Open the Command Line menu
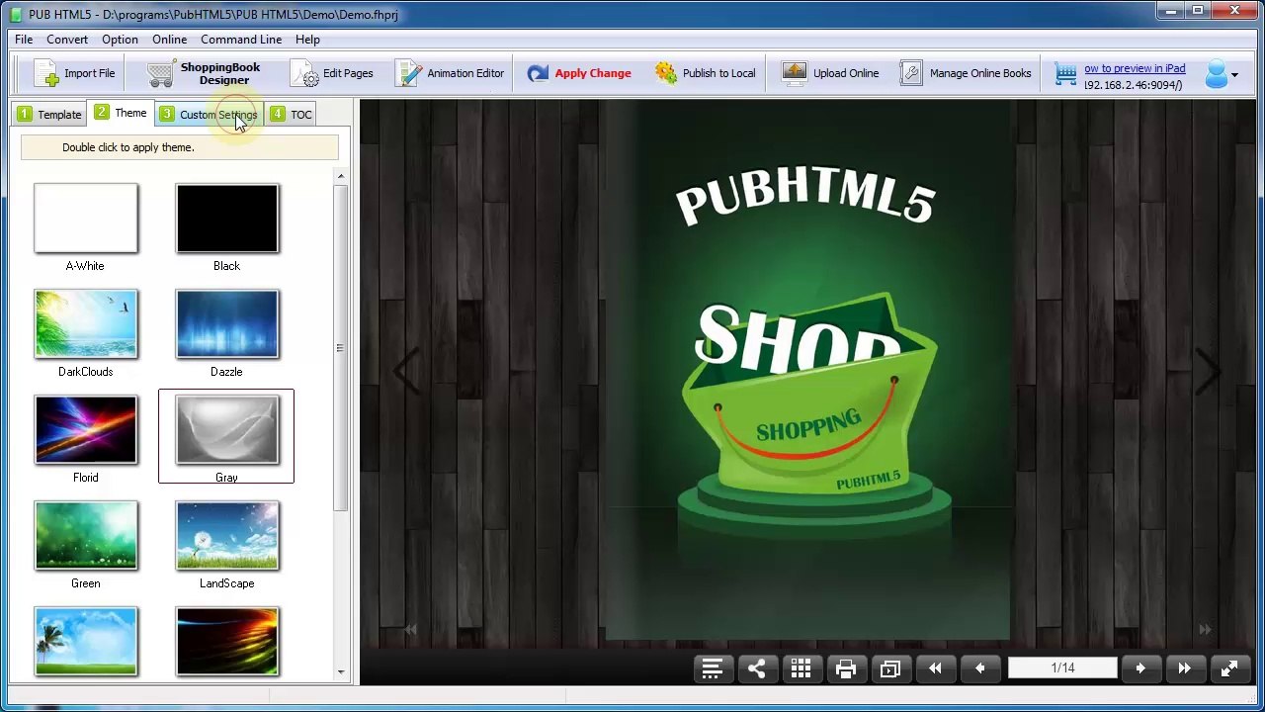 (x=241, y=40)
